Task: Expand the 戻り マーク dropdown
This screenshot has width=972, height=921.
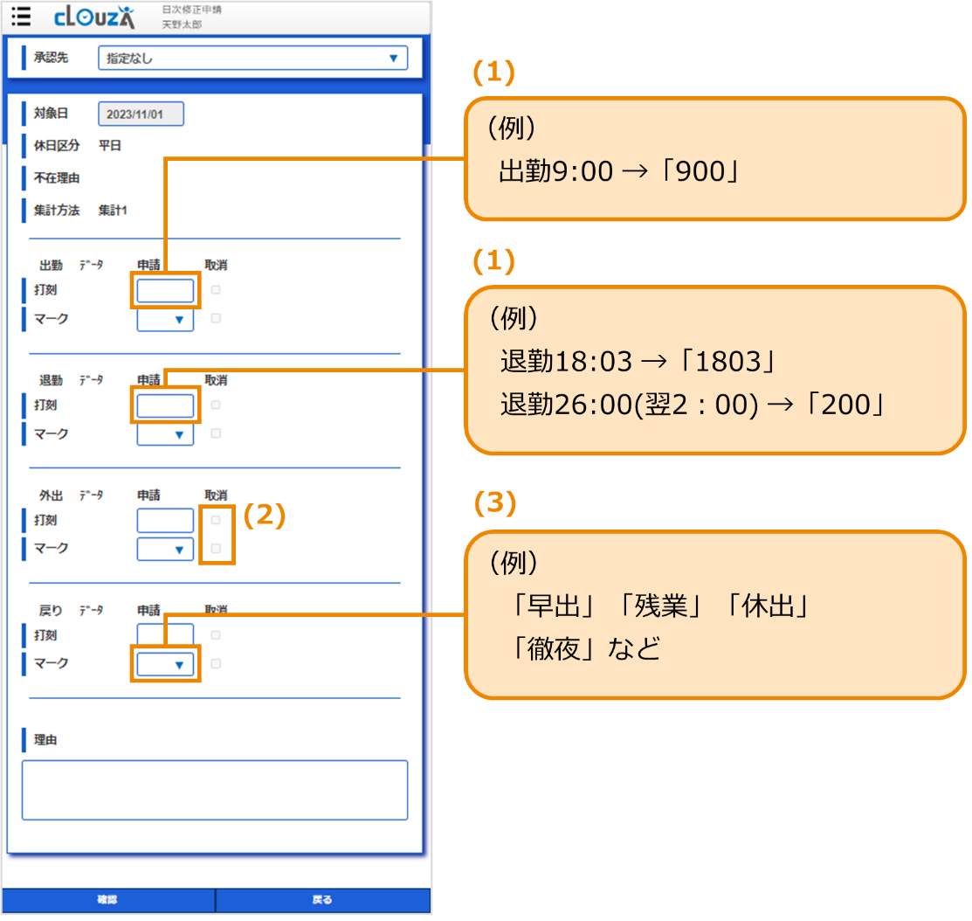Action: 165,664
